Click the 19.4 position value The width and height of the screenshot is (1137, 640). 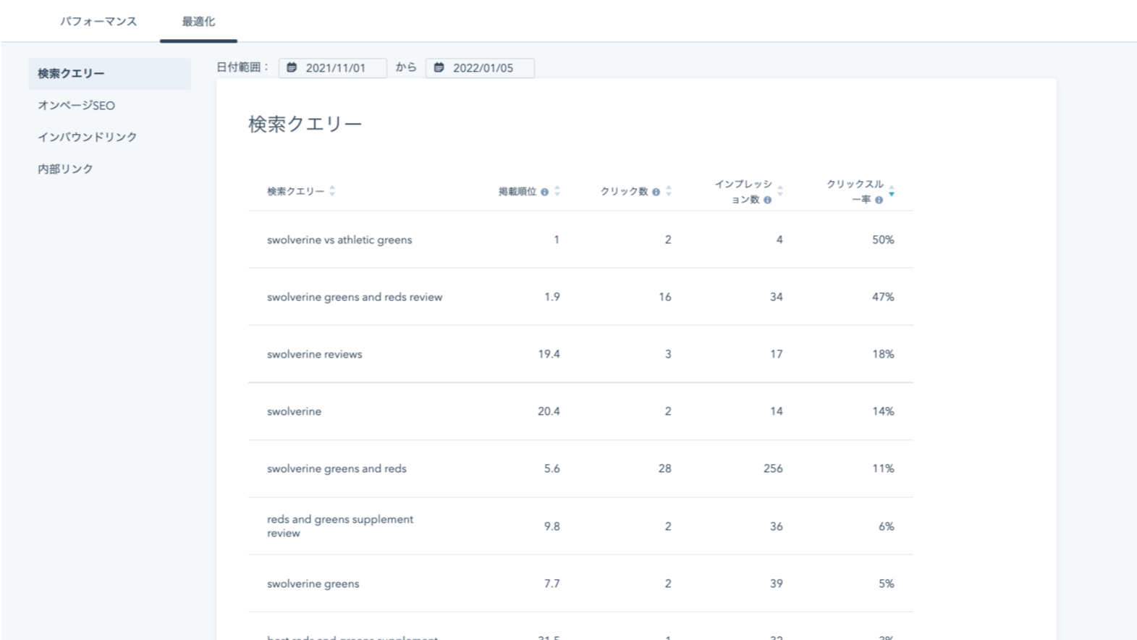tap(549, 354)
